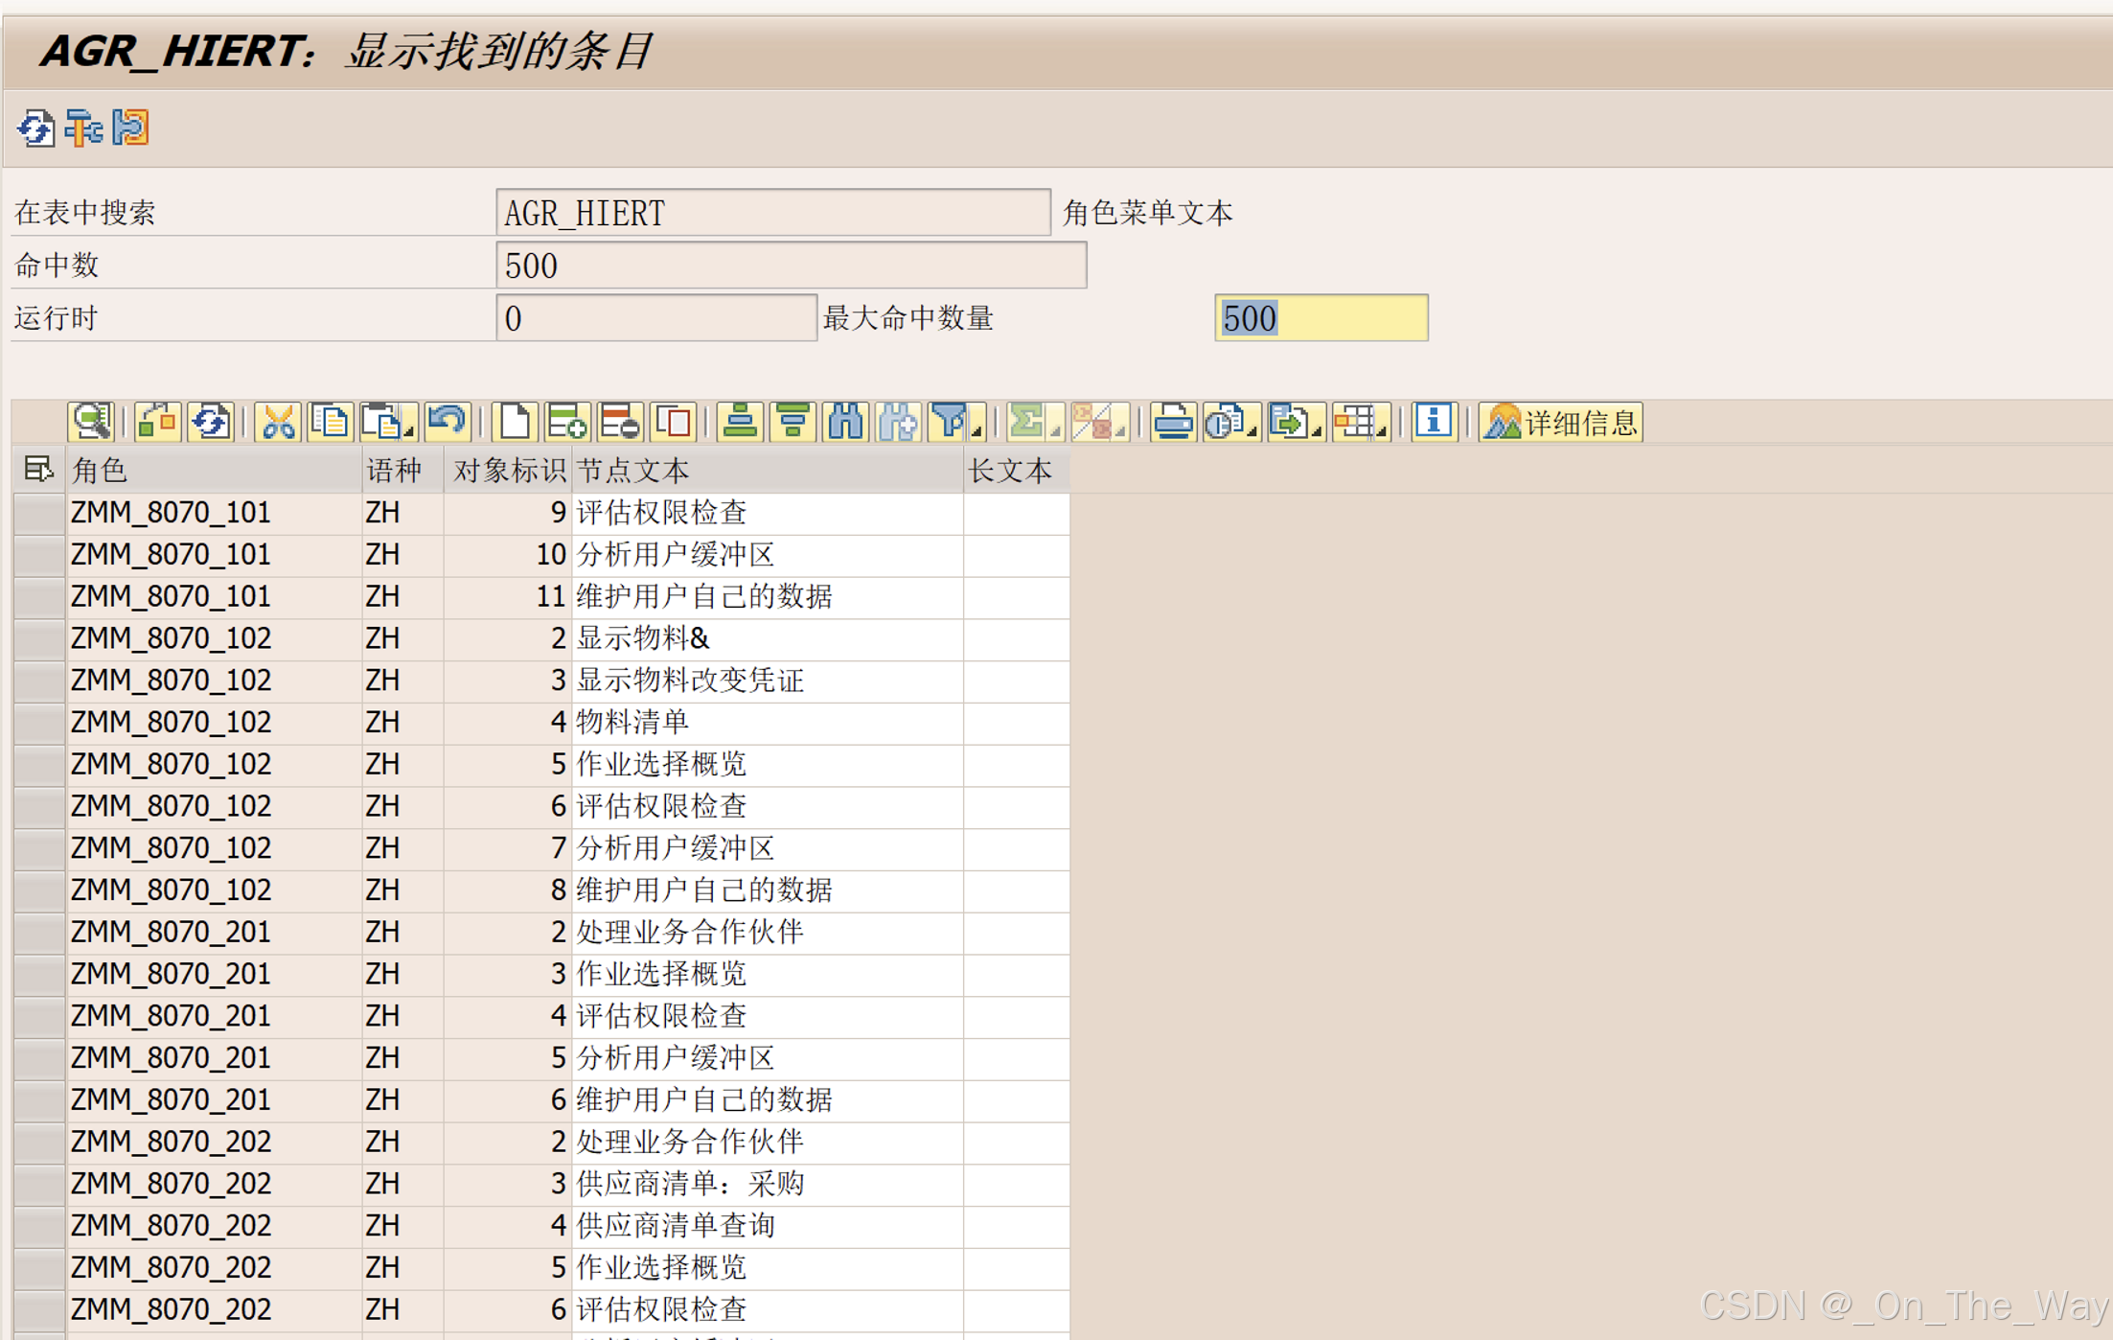Select row 供应商清单查询 via row selector
The image size is (2113, 1340).
coord(39,1225)
